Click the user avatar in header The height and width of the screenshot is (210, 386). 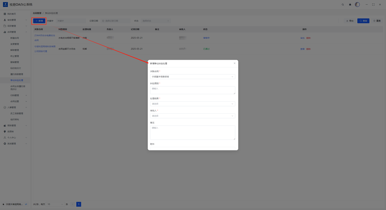click(357, 5)
